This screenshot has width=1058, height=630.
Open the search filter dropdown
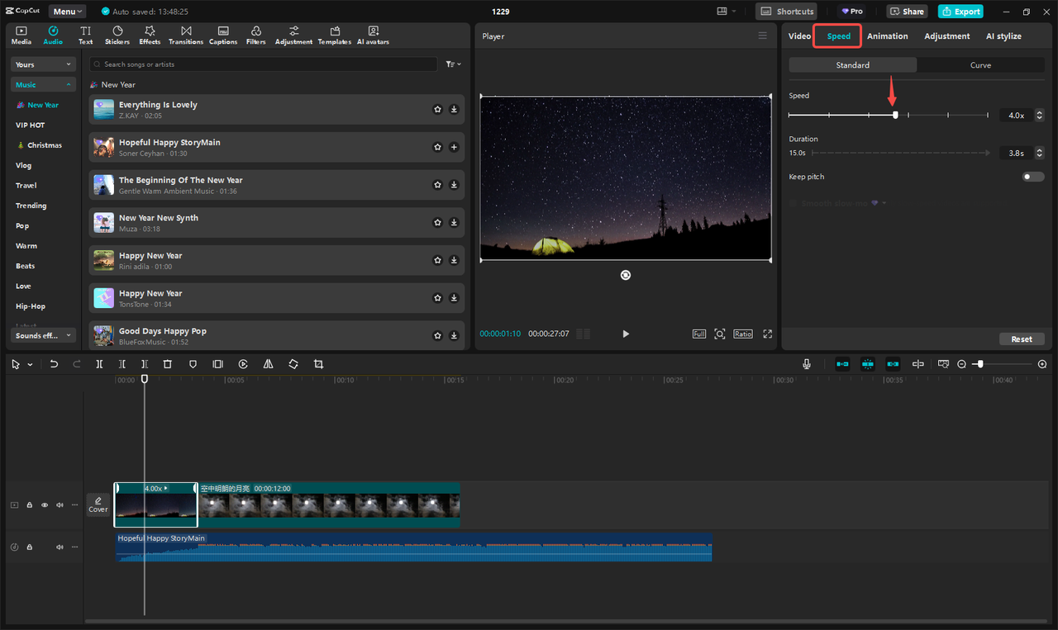coord(451,64)
